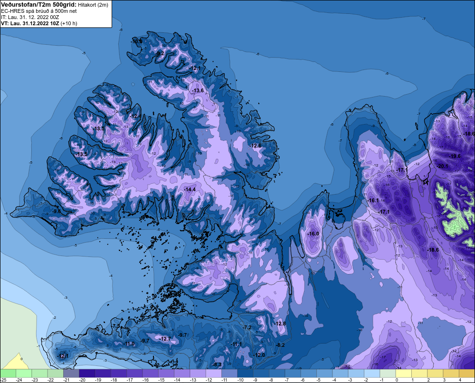This screenshot has height=383, width=475.
Task: Click the legend scale label '-16'
Action: (145, 380)
